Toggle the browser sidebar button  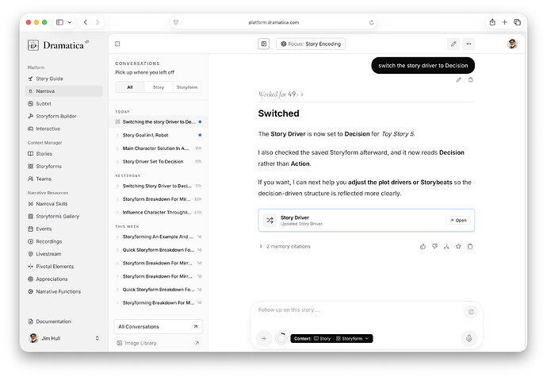point(59,22)
